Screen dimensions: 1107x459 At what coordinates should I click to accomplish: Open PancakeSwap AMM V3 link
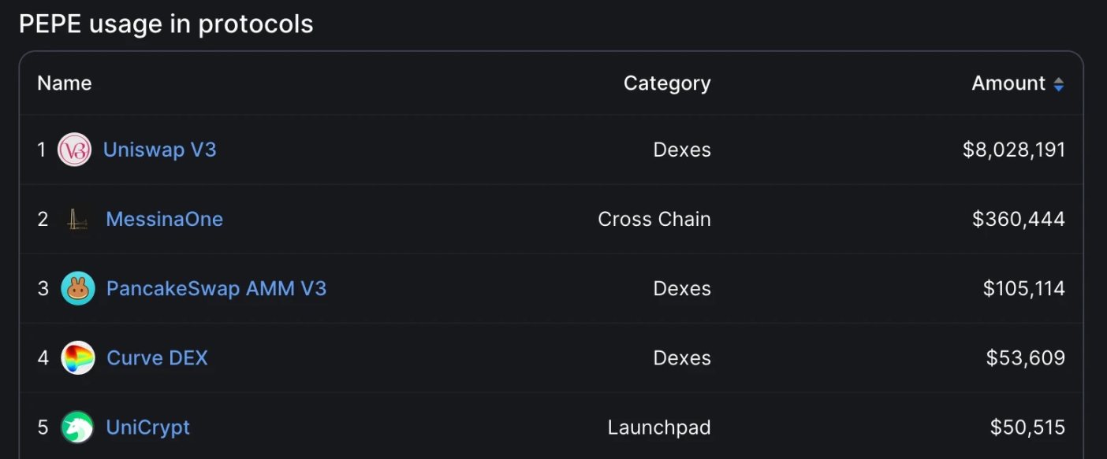[x=216, y=288]
